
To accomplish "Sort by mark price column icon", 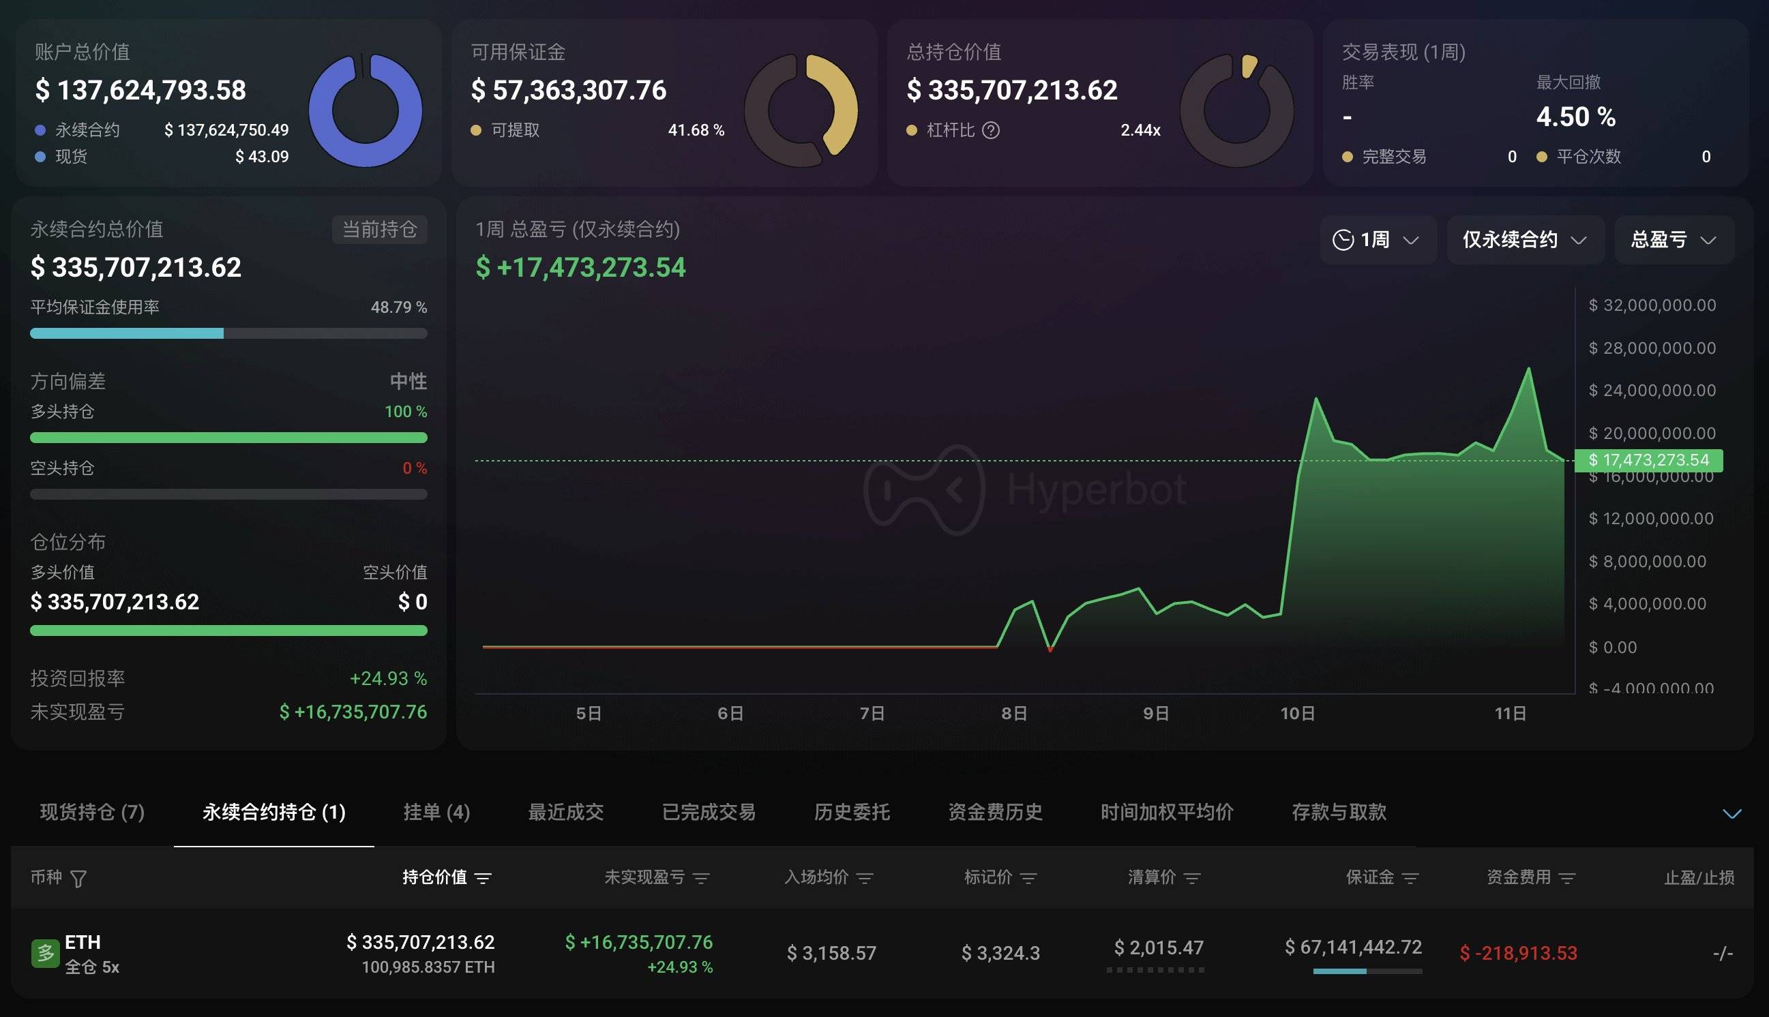I will 1028,878.
